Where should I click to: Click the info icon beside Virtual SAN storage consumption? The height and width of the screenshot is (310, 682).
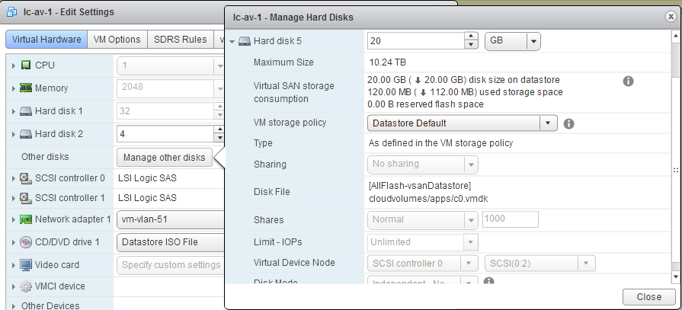point(629,81)
